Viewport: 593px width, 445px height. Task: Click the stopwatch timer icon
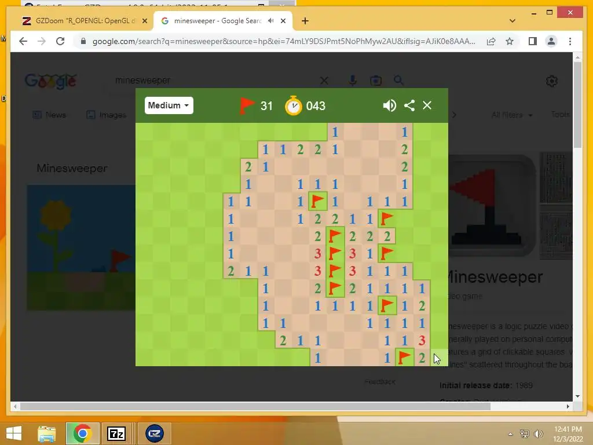[x=293, y=105]
